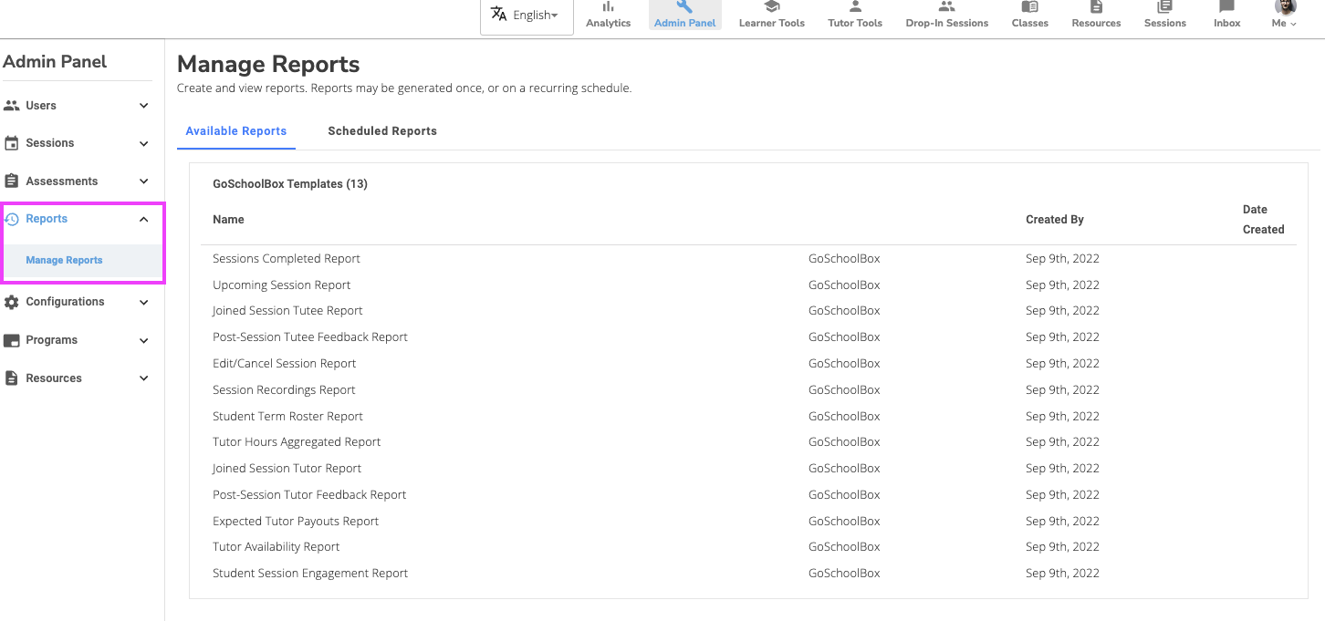This screenshot has height=621, width=1325.
Task: Open Analytics from the top navigation
Action: coord(608,15)
